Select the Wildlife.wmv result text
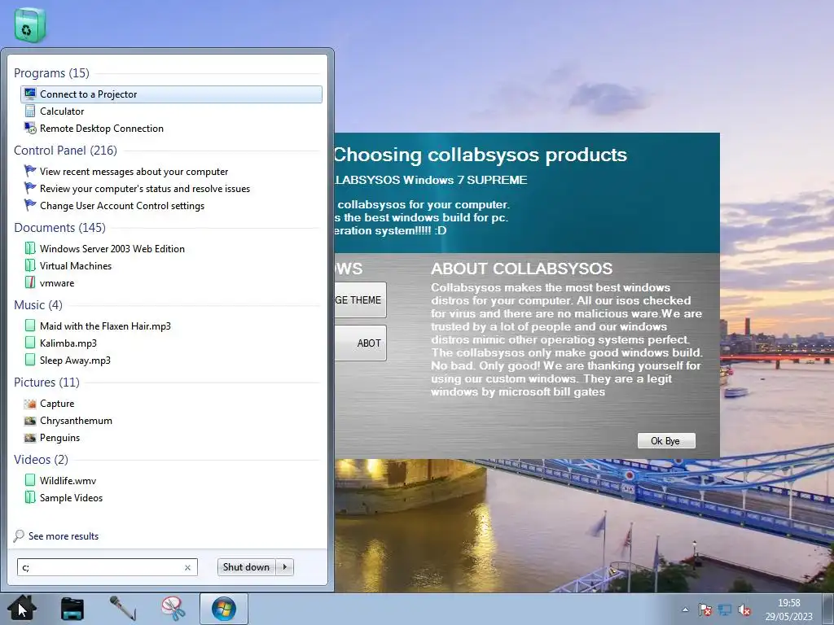The width and height of the screenshot is (834, 625). point(68,480)
